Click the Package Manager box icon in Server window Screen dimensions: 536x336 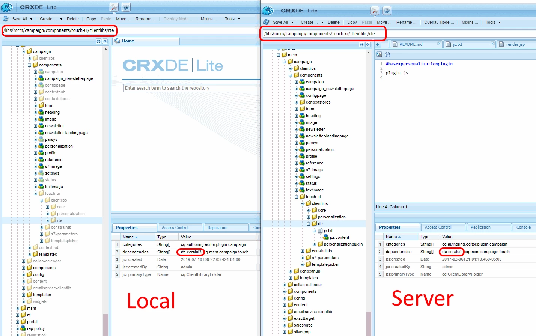(x=387, y=11)
